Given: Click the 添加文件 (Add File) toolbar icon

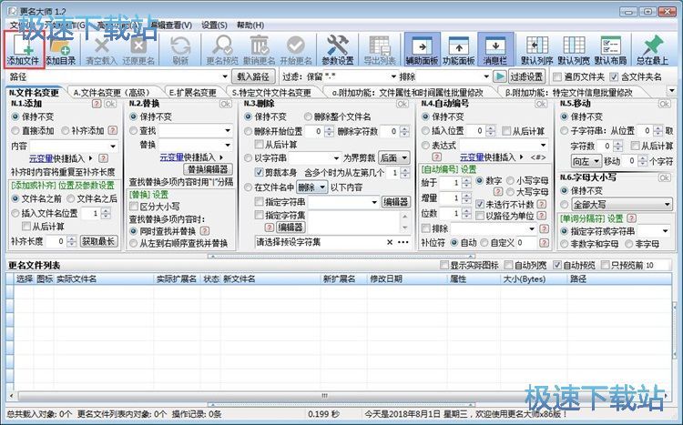Looking at the screenshot, I should 24,49.
